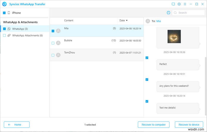207x132 pixels.
Task: Select the TomZhou conversation row
Action: tap(97, 55)
